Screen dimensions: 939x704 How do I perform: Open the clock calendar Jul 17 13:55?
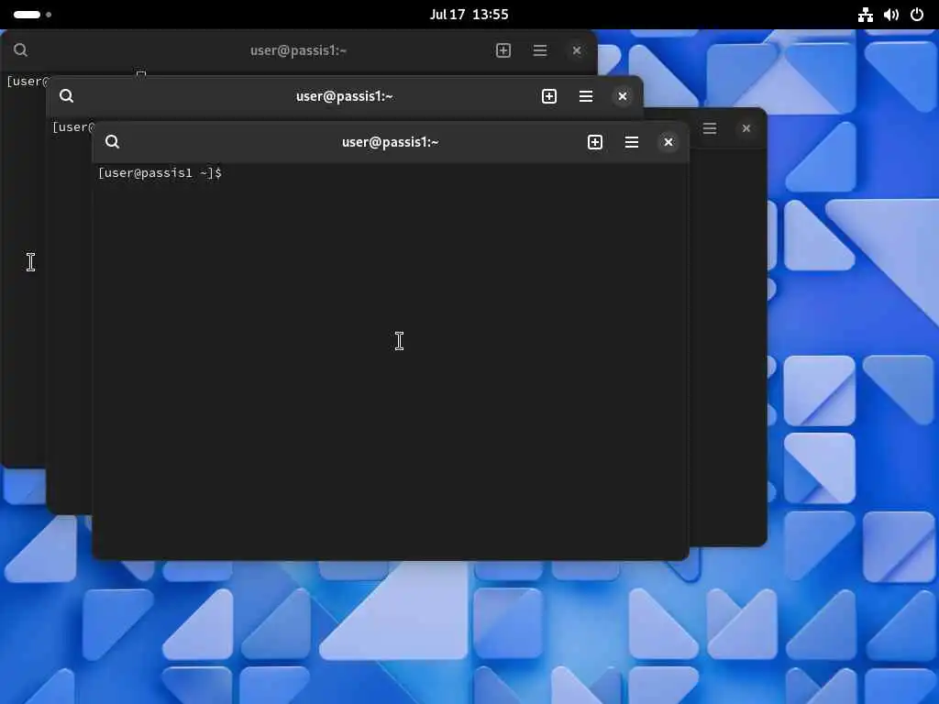(469, 15)
